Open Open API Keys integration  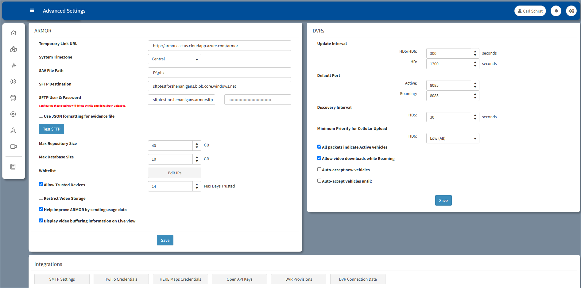(239, 279)
